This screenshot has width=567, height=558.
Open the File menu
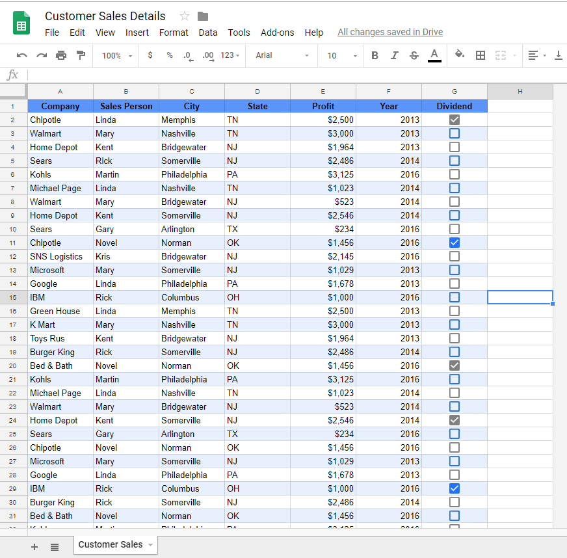(52, 33)
